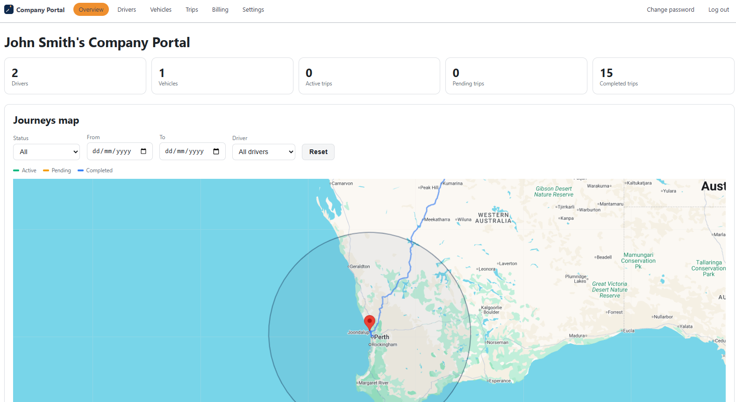The image size is (736, 402).
Task: Open the Status dropdown set to All
Action: point(46,152)
